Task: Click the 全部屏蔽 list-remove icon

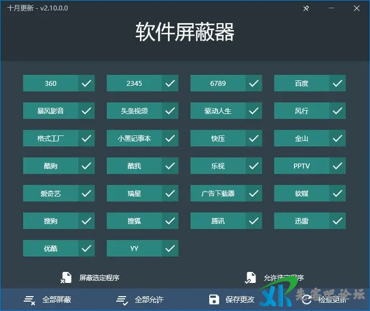Action: point(30,300)
